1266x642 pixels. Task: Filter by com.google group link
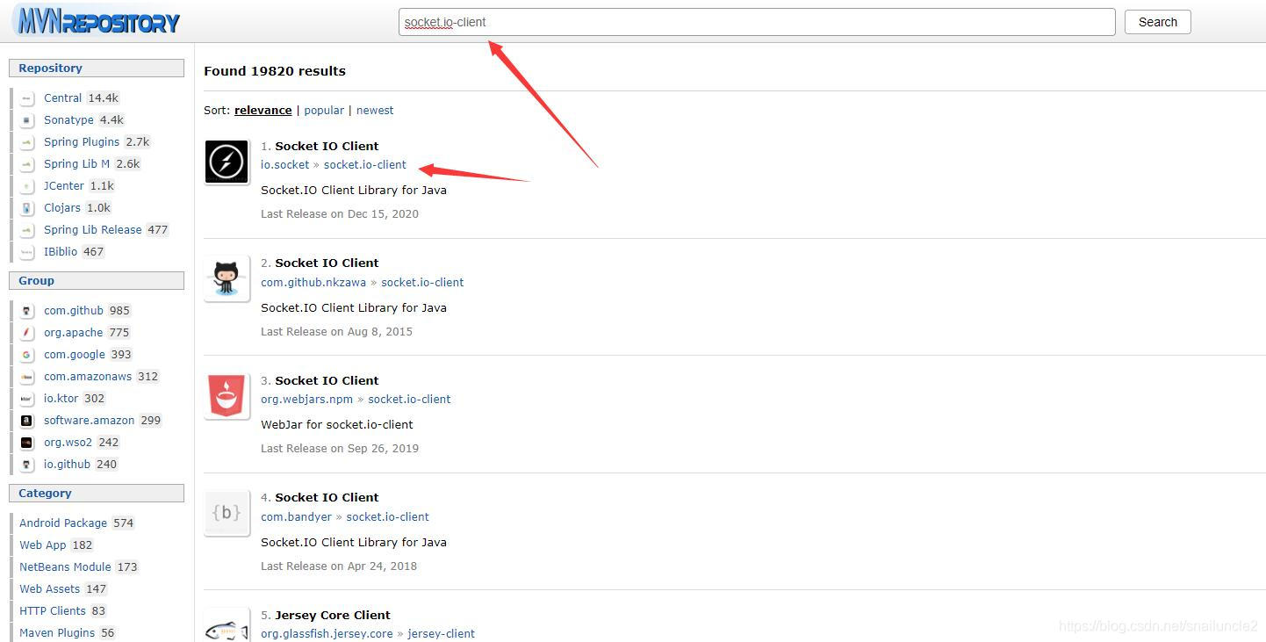pyautogui.click(x=75, y=355)
